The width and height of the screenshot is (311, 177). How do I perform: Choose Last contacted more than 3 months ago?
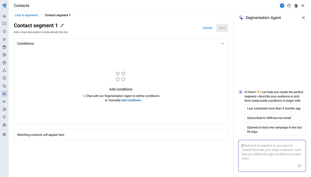(x=274, y=108)
